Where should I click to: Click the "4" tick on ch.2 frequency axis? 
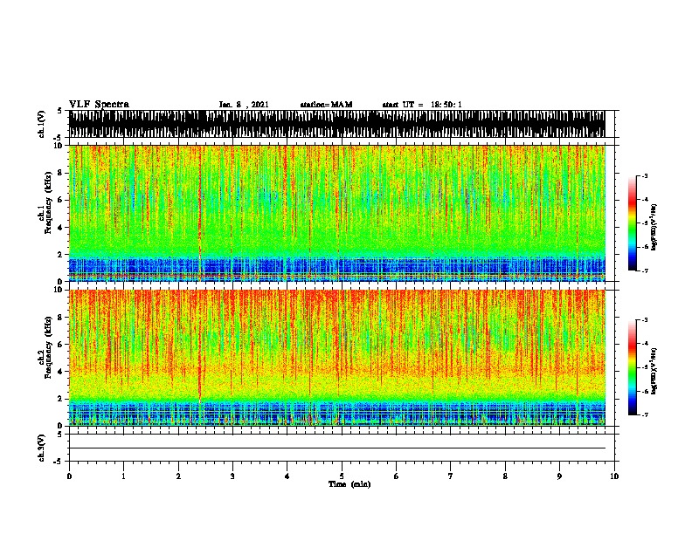pyautogui.click(x=60, y=372)
